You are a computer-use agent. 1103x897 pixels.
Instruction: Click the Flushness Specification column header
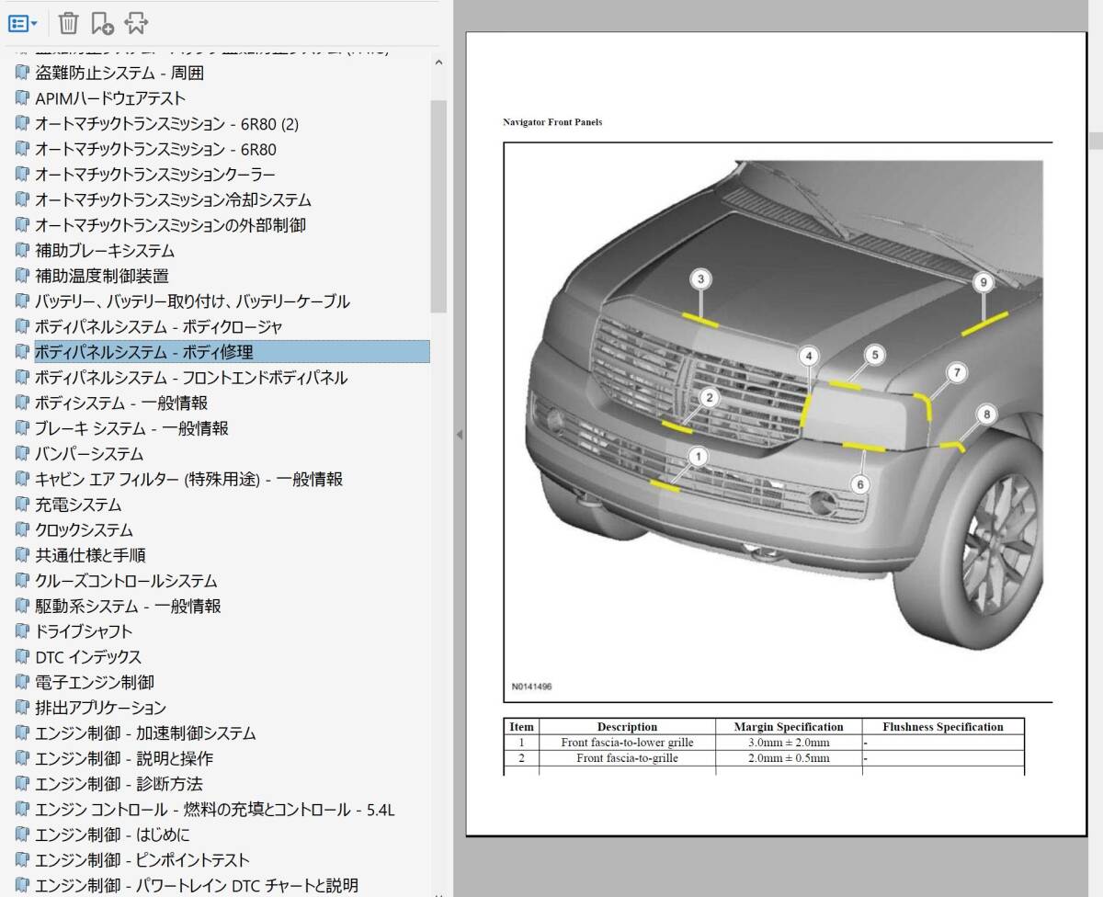coord(943,727)
